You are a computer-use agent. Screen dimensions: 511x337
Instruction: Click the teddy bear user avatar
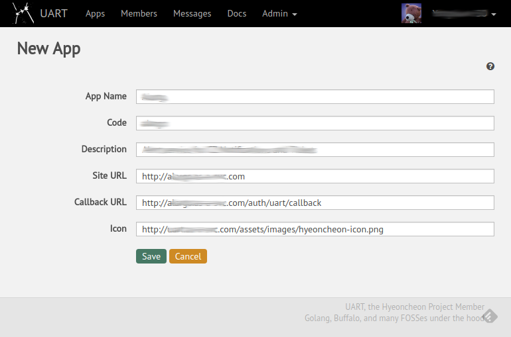(411, 13)
